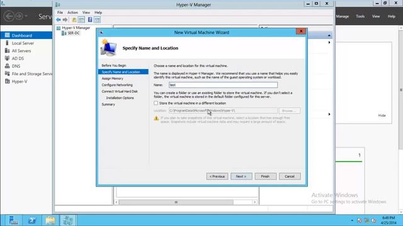This screenshot has height=226, width=403.
Task: Go to the Assign Memory step
Action: [112, 78]
